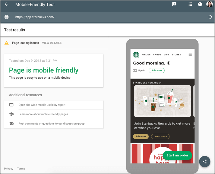
Task: Click the Additional resources heading
Action: coord(25,95)
